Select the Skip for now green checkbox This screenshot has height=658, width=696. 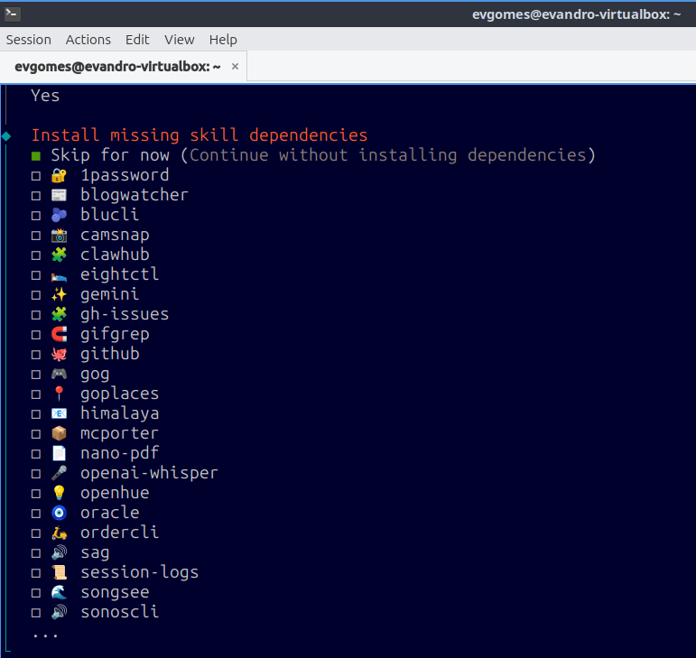point(36,156)
